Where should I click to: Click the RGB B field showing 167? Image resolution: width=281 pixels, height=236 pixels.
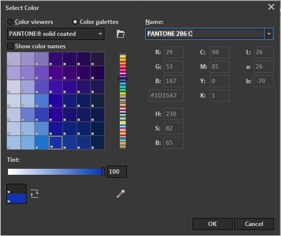point(174,81)
